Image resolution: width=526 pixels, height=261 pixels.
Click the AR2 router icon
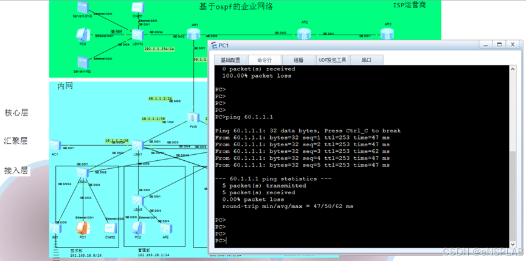click(x=304, y=34)
